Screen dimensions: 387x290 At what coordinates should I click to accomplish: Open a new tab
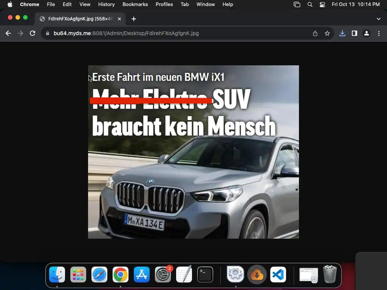[x=134, y=19]
